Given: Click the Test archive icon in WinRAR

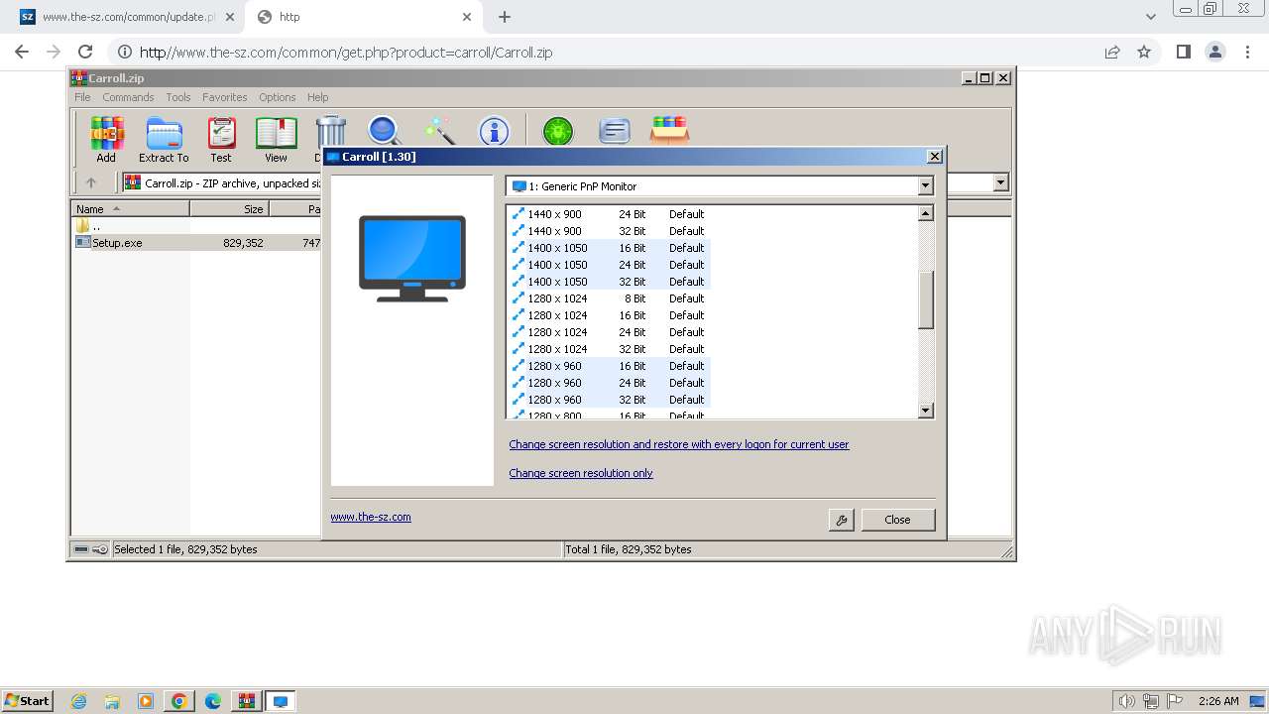Looking at the screenshot, I should click(x=221, y=139).
